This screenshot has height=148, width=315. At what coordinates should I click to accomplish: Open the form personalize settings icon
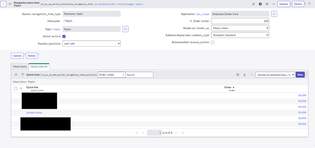(x=267, y=4)
